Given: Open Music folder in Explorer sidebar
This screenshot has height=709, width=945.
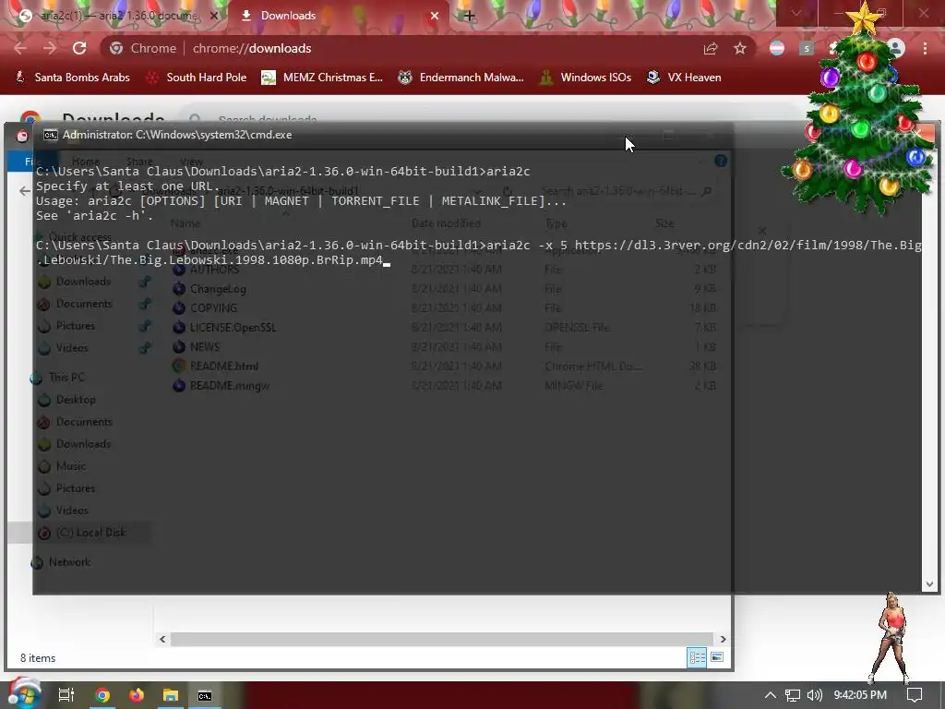Looking at the screenshot, I should (x=70, y=466).
